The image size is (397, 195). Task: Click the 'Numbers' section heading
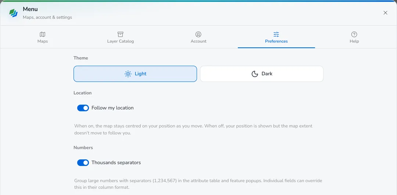point(83,148)
